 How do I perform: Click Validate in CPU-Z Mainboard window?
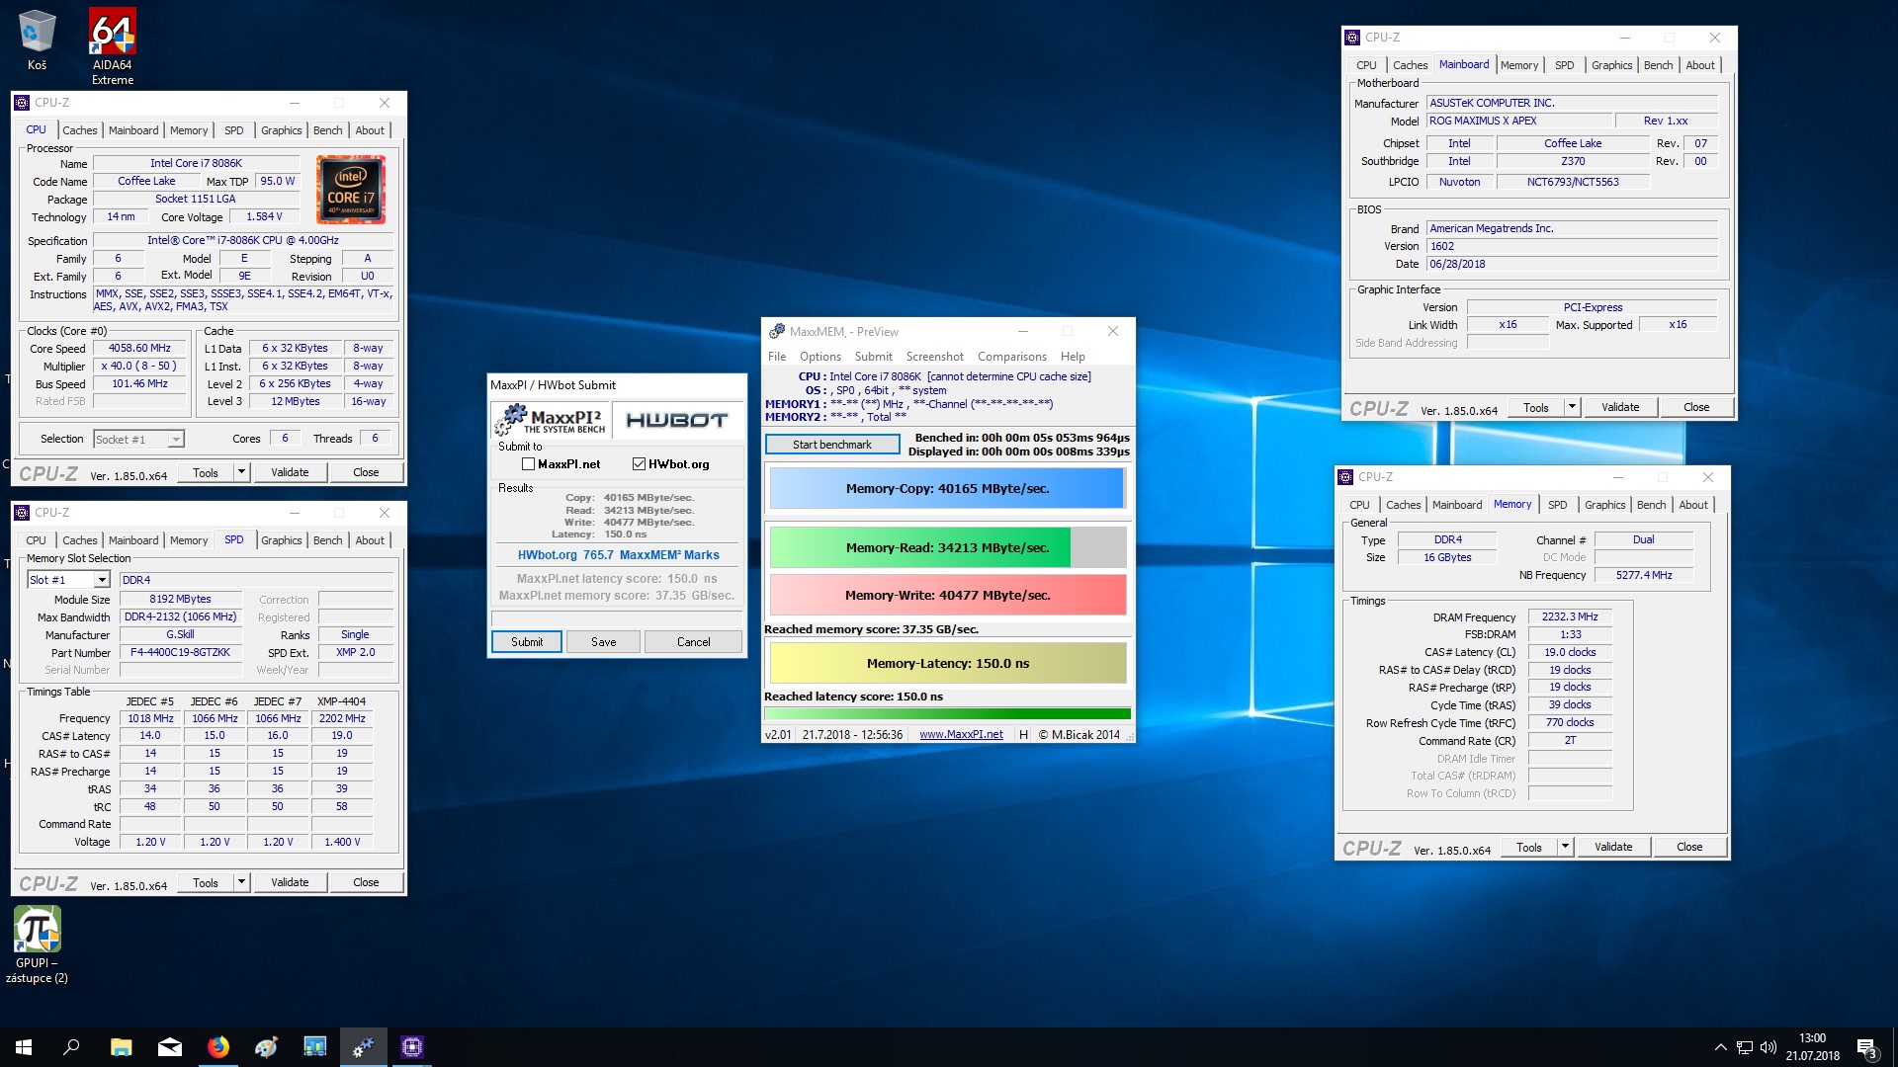(x=1619, y=407)
